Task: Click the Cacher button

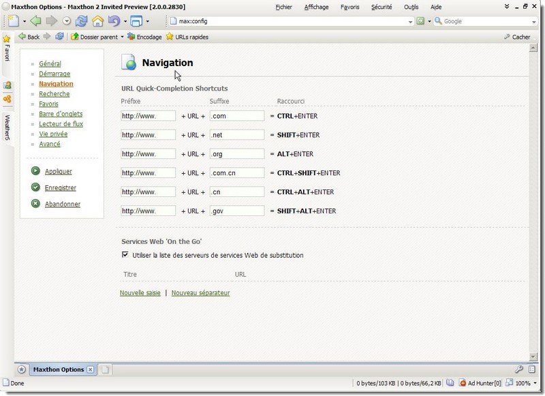Action: click(x=517, y=37)
